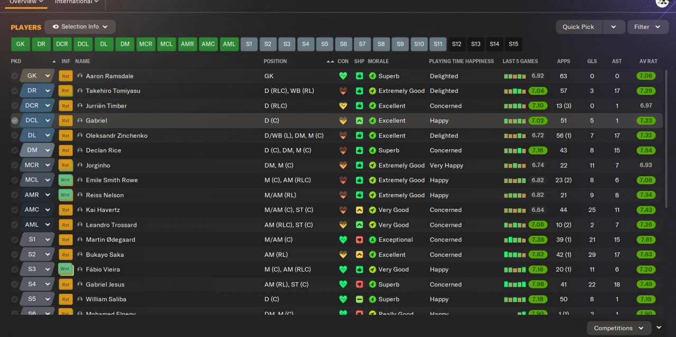This screenshot has height=337, width=676.
Task: Toggle the selection check for Takehiro Tomiyasu
Action: click(15, 91)
